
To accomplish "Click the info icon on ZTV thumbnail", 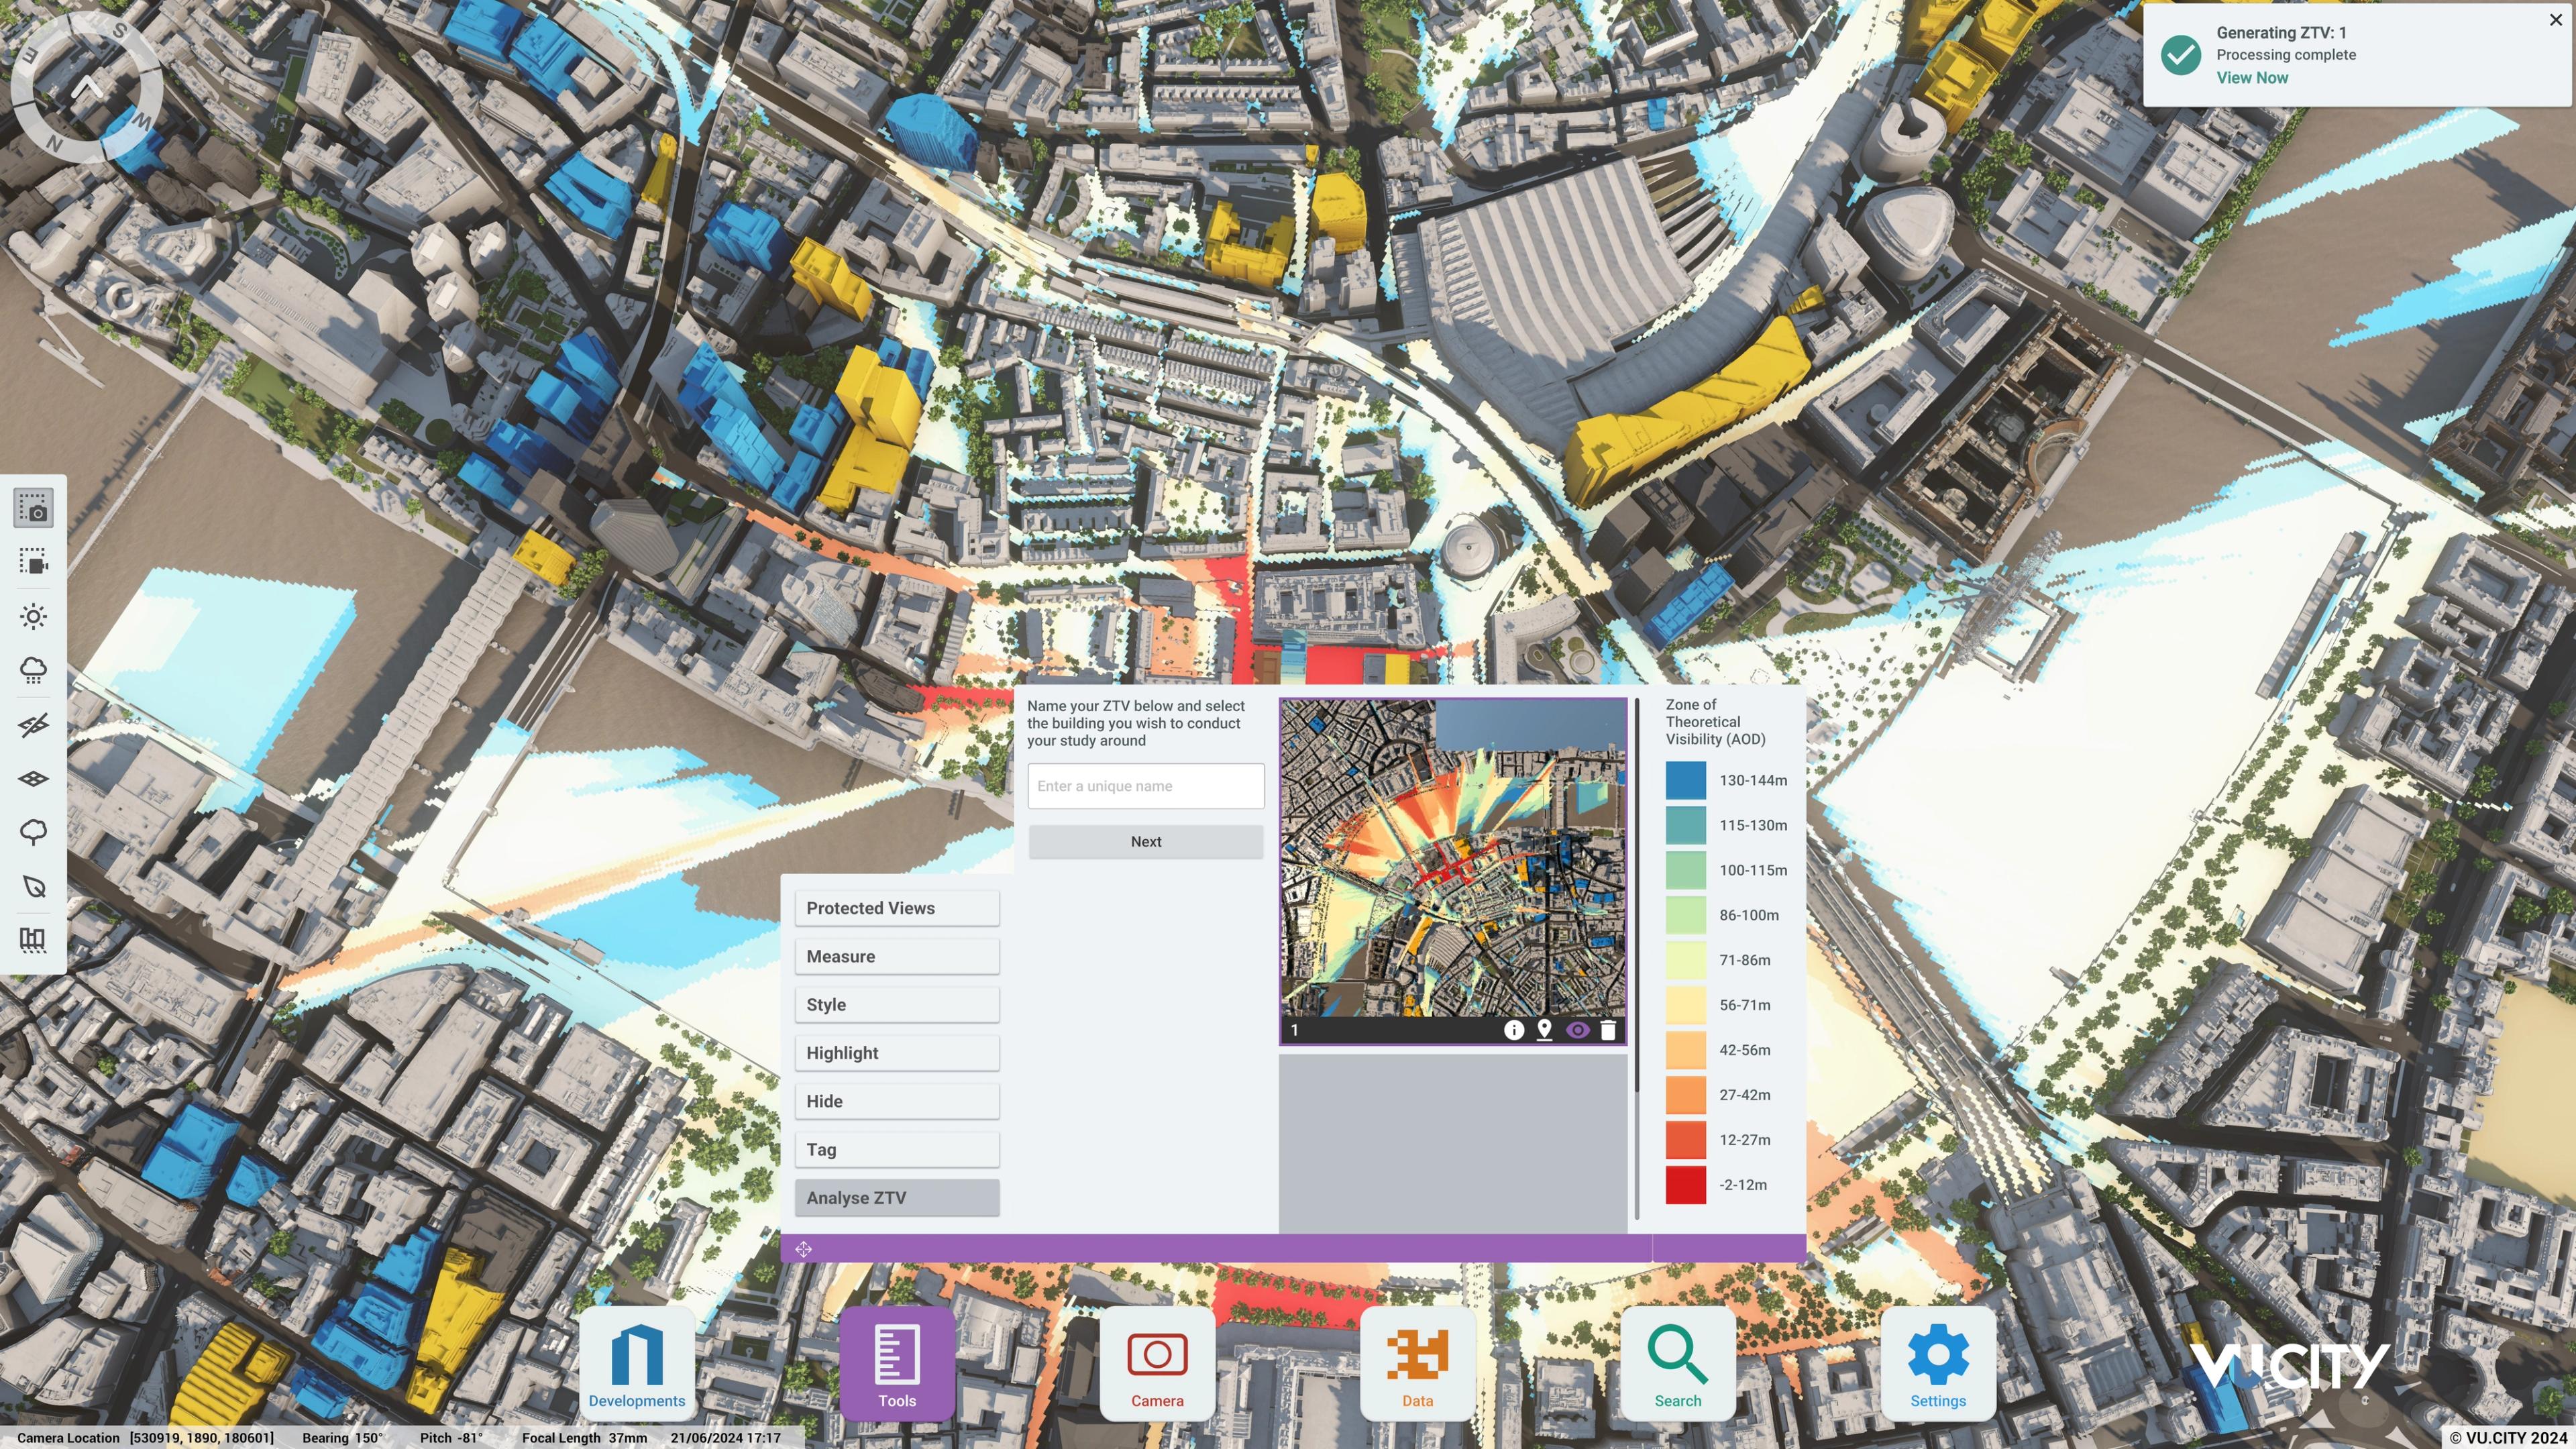I will click(x=1514, y=1030).
